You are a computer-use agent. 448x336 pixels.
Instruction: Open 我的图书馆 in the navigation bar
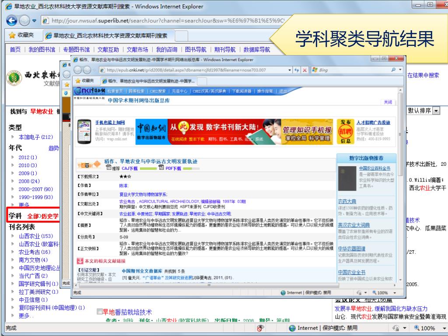[x=42, y=50]
